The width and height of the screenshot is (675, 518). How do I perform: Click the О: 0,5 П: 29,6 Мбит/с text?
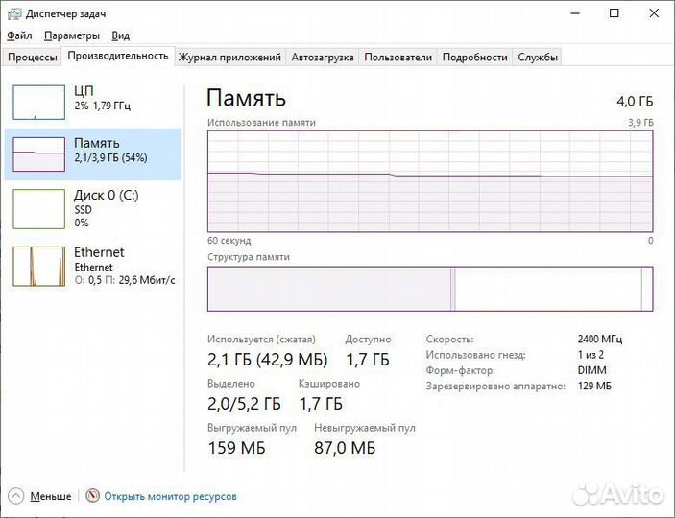125,280
